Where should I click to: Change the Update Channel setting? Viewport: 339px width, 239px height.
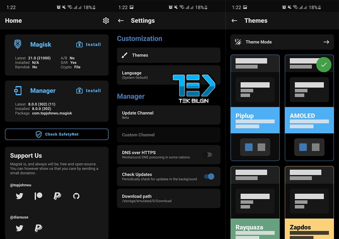169,115
